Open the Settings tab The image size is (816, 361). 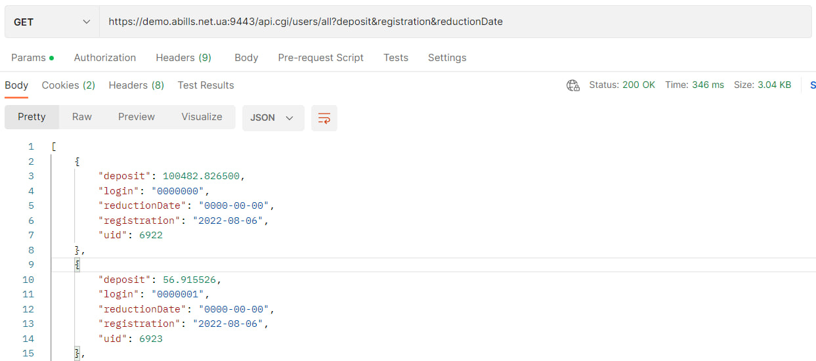[x=447, y=58]
